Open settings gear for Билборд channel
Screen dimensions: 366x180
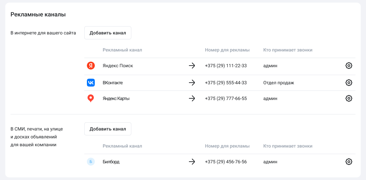(x=349, y=162)
